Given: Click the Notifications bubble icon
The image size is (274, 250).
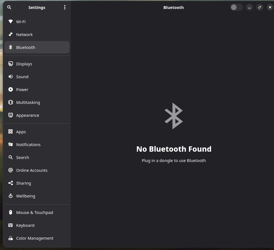Looking at the screenshot, I should [11, 144].
